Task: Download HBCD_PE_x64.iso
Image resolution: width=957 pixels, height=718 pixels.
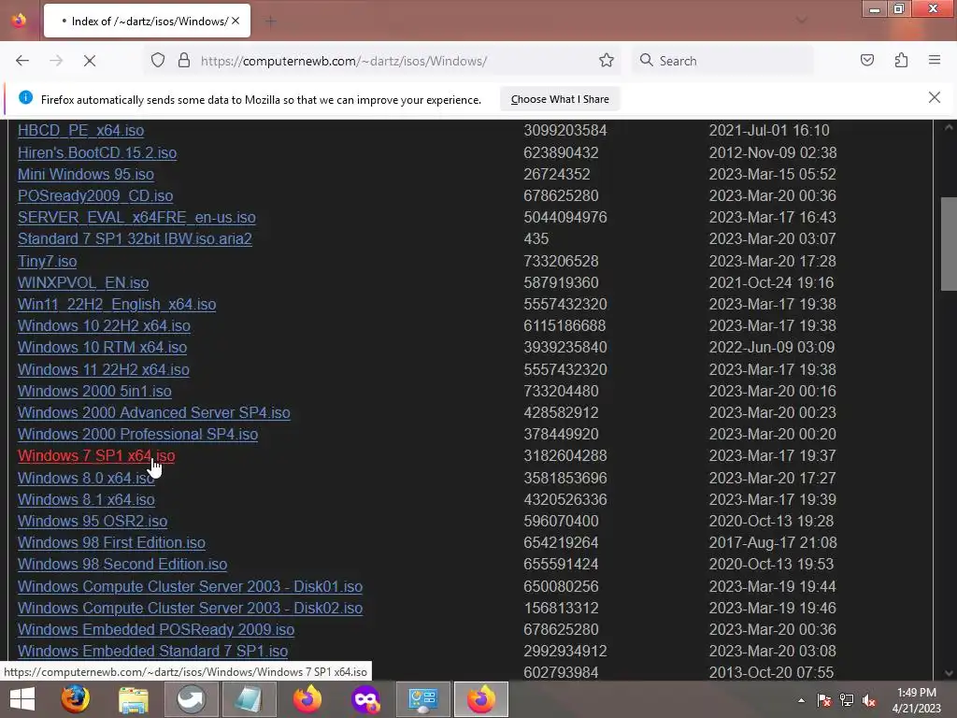Action: [80, 131]
